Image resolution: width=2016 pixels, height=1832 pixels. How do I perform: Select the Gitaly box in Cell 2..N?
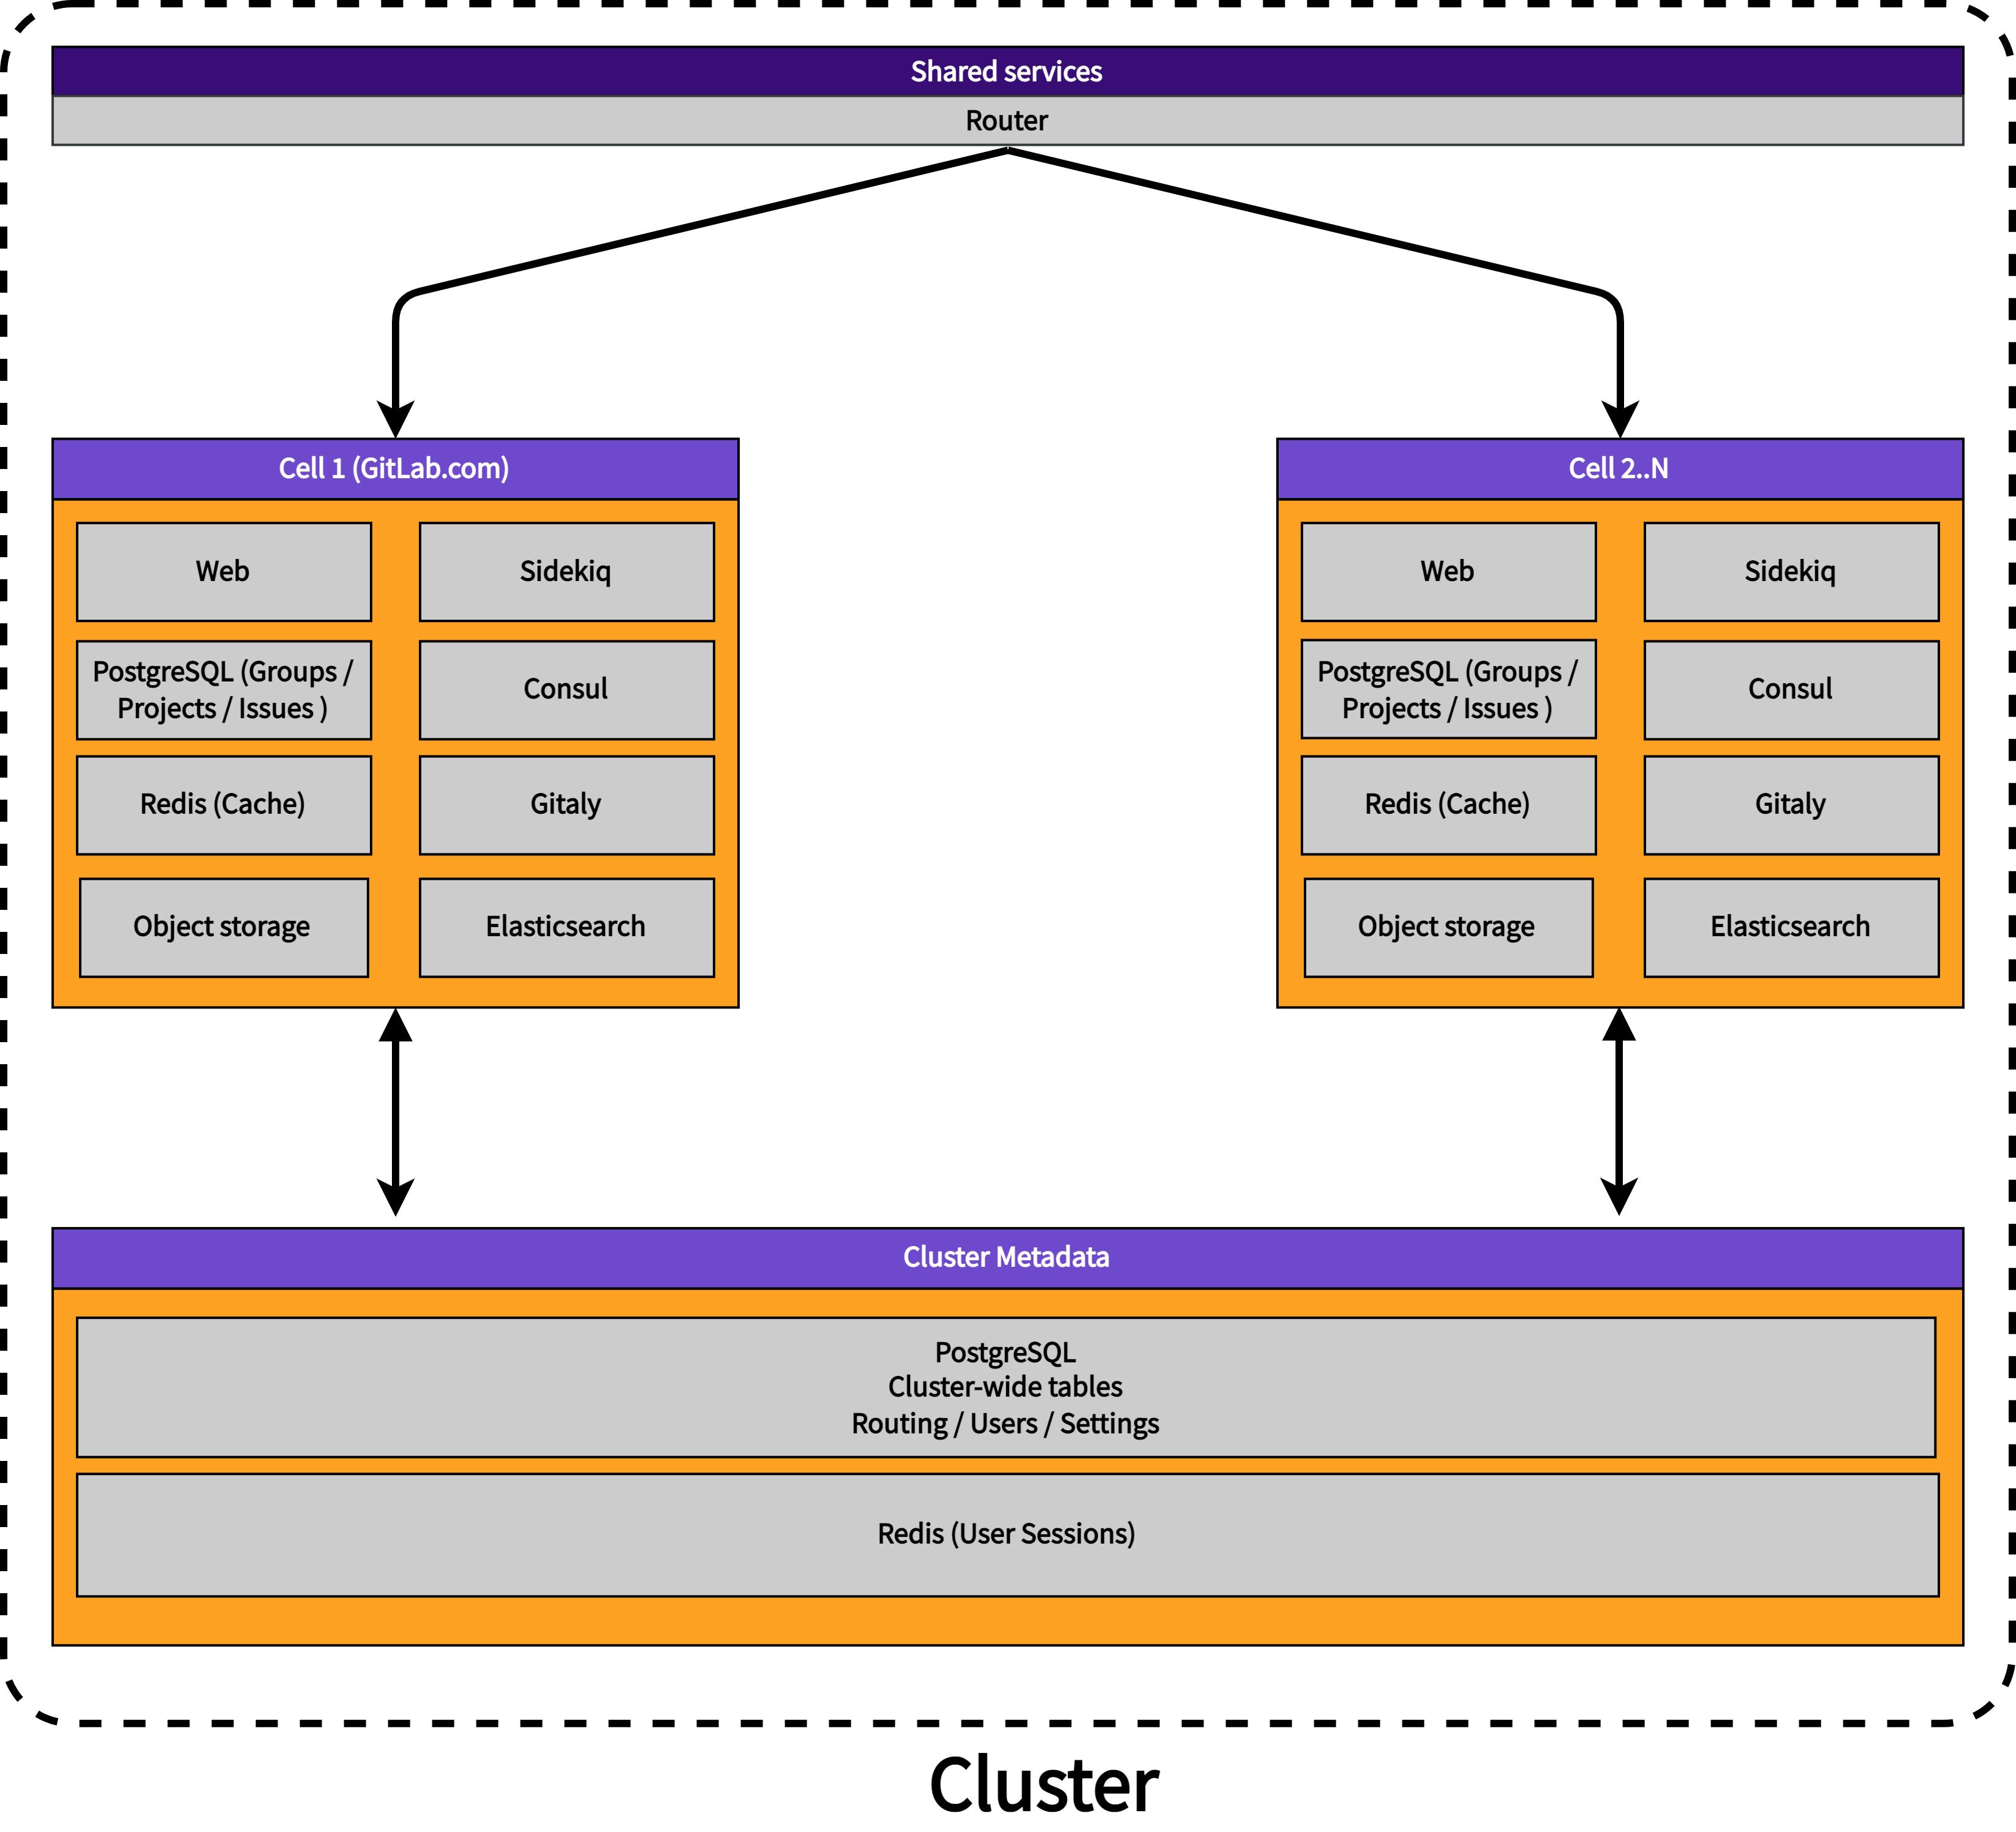1791,805
